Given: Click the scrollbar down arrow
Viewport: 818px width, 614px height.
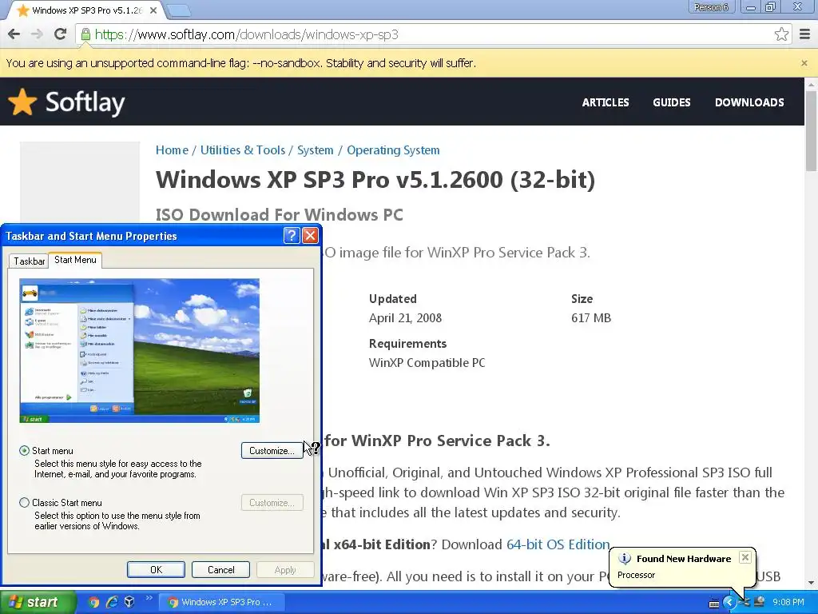Looking at the screenshot, I should coord(811,583).
